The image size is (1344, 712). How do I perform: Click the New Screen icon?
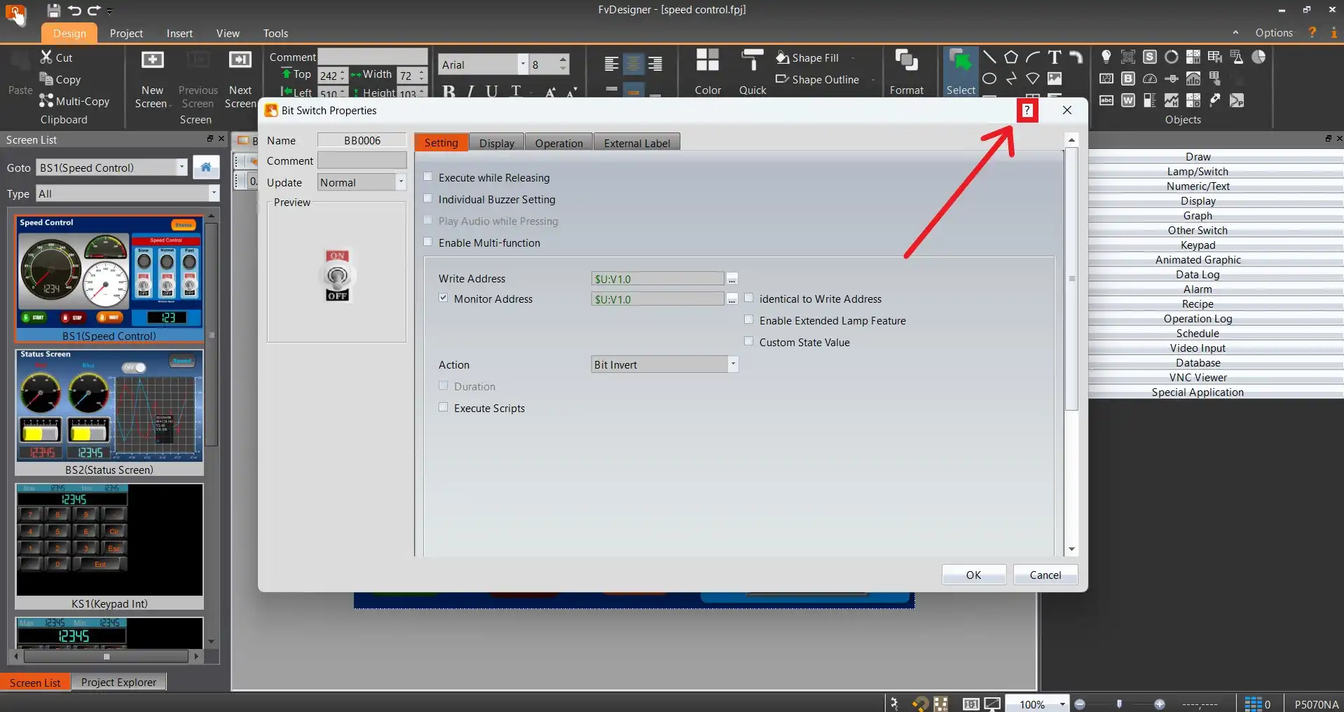pyautogui.click(x=152, y=61)
